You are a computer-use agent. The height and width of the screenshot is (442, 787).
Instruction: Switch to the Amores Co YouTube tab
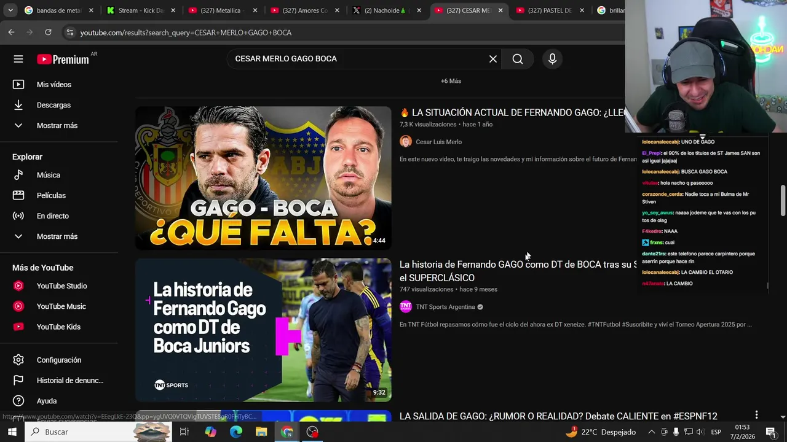tap(303, 10)
